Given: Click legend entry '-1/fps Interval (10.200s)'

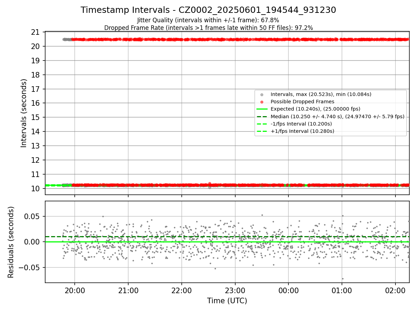Looking at the screenshot, I should 301,124.
